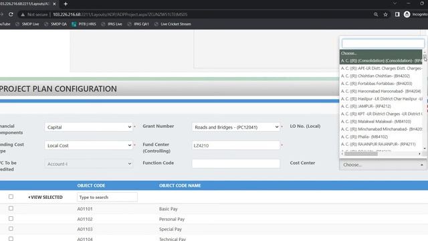The image size is (428, 241).
Task: Select the Phalia (MB4102) option
Action: pyautogui.click(x=381, y=137)
